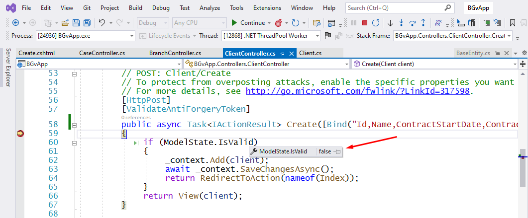The height and width of the screenshot is (218, 528).
Task: Undo the last edit
Action: click(x=102, y=23)
